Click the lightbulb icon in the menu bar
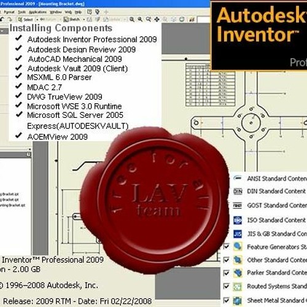 click(98, 12)
